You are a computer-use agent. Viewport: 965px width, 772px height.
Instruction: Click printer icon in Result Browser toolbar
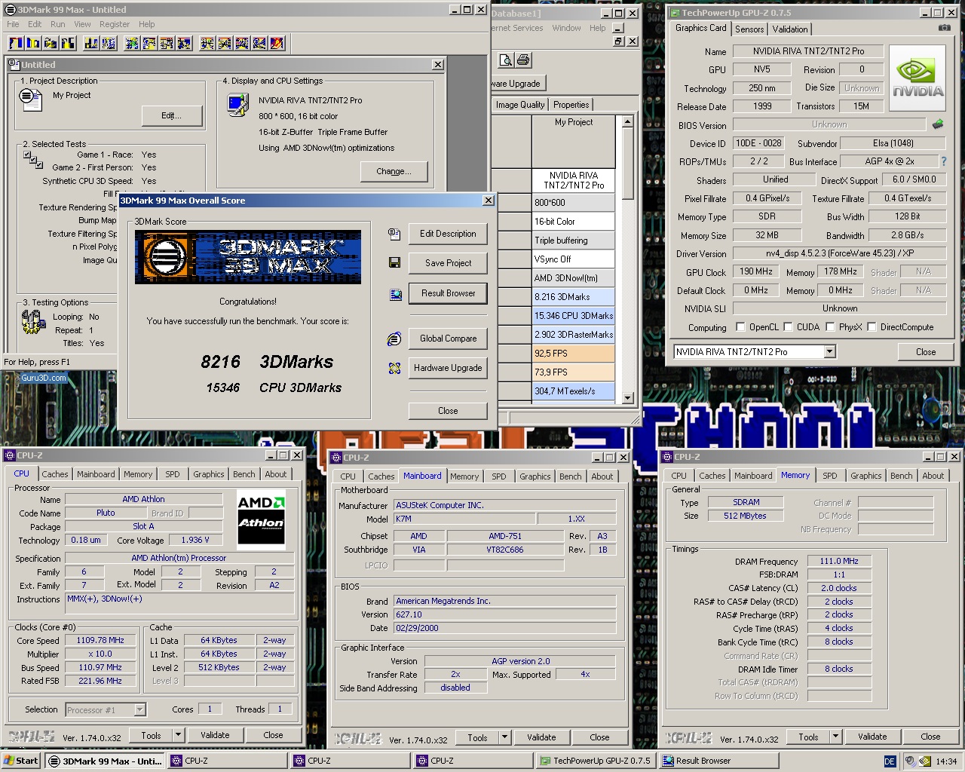coord(523,60)
